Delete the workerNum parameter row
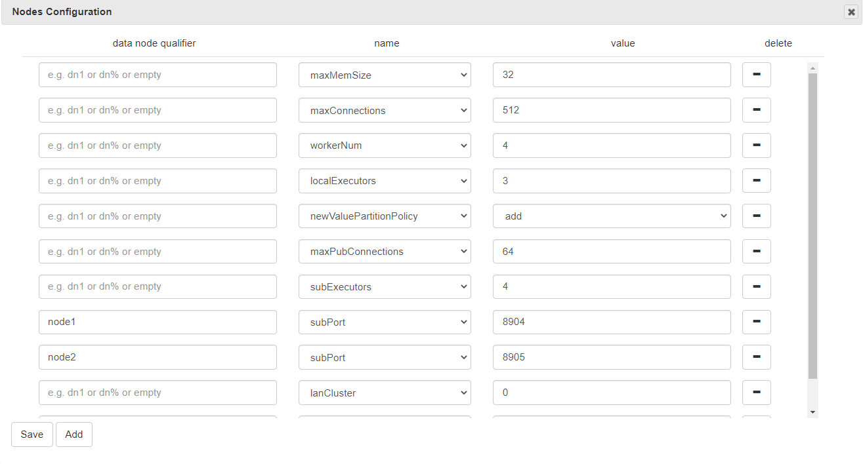Screen dimensions: 863x464 coord(756,145)
